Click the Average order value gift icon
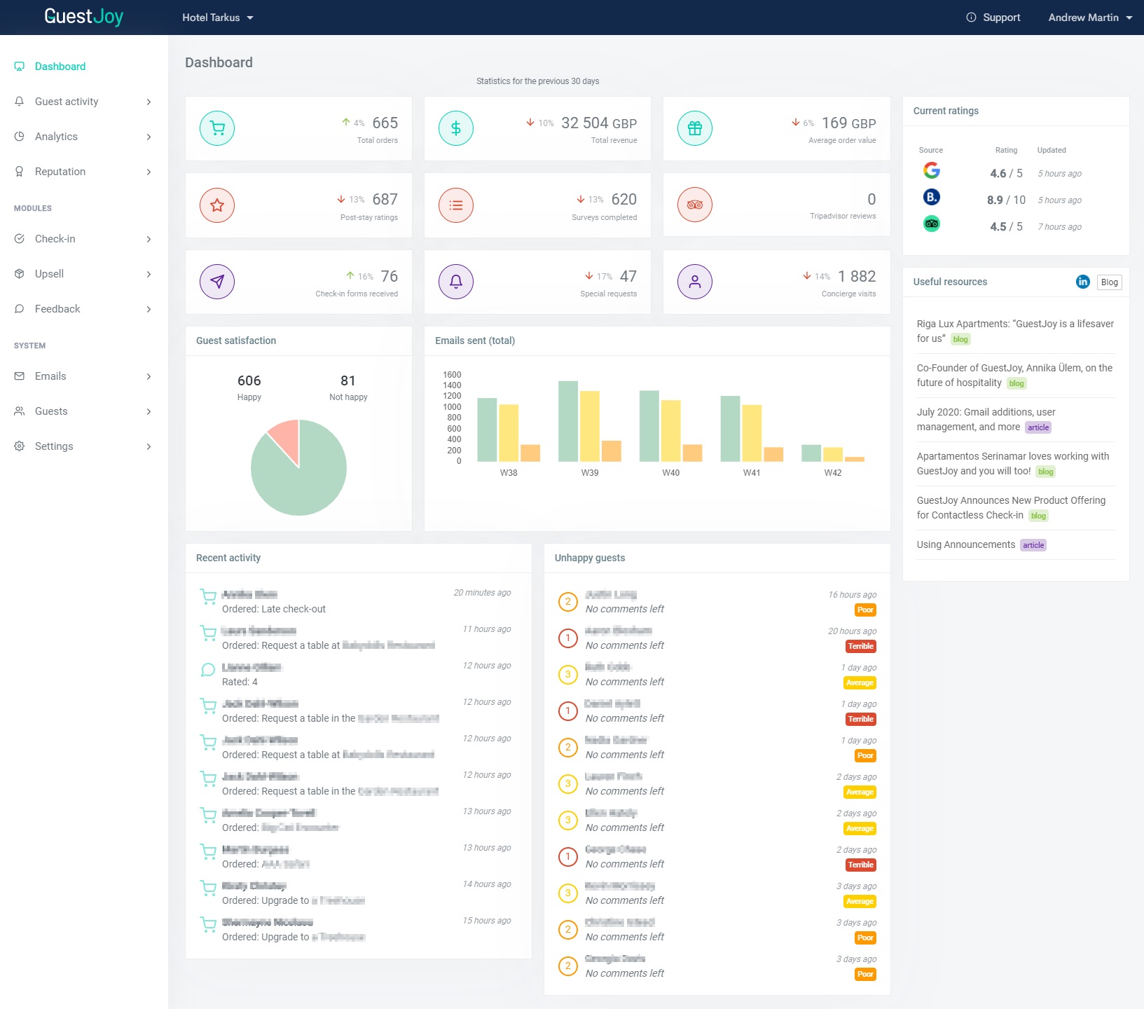Screen dimensions: 1144x1009 [x=695, y=128]
